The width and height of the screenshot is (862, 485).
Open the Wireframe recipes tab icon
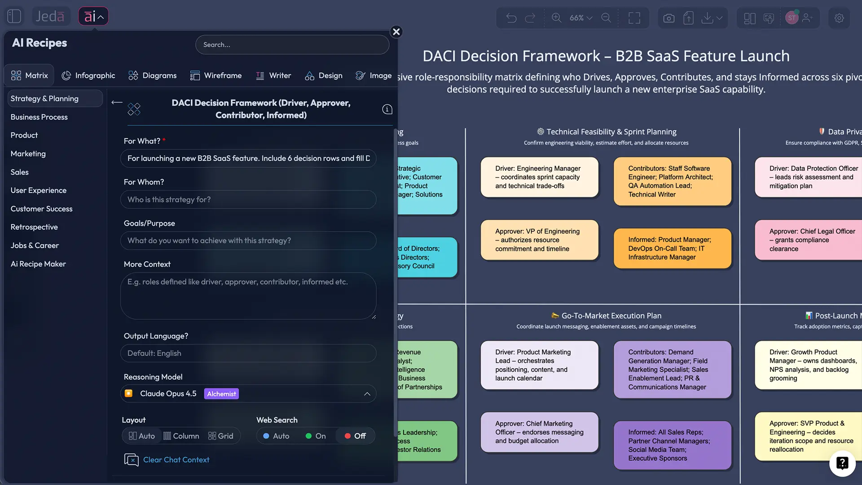pos(195,75)
